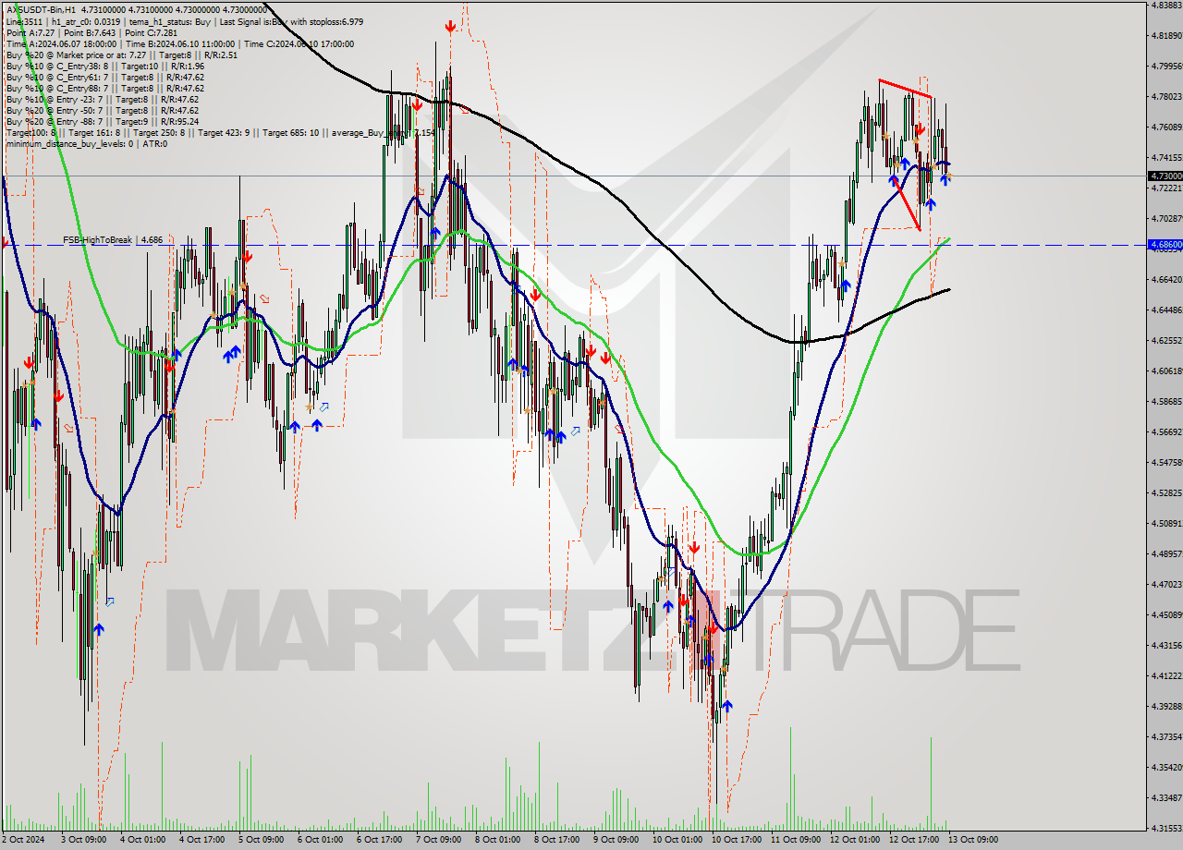Click the '12 Oct 17:00' time axis label
Screen dimensions: 1183x850
[x=913, y=840]
